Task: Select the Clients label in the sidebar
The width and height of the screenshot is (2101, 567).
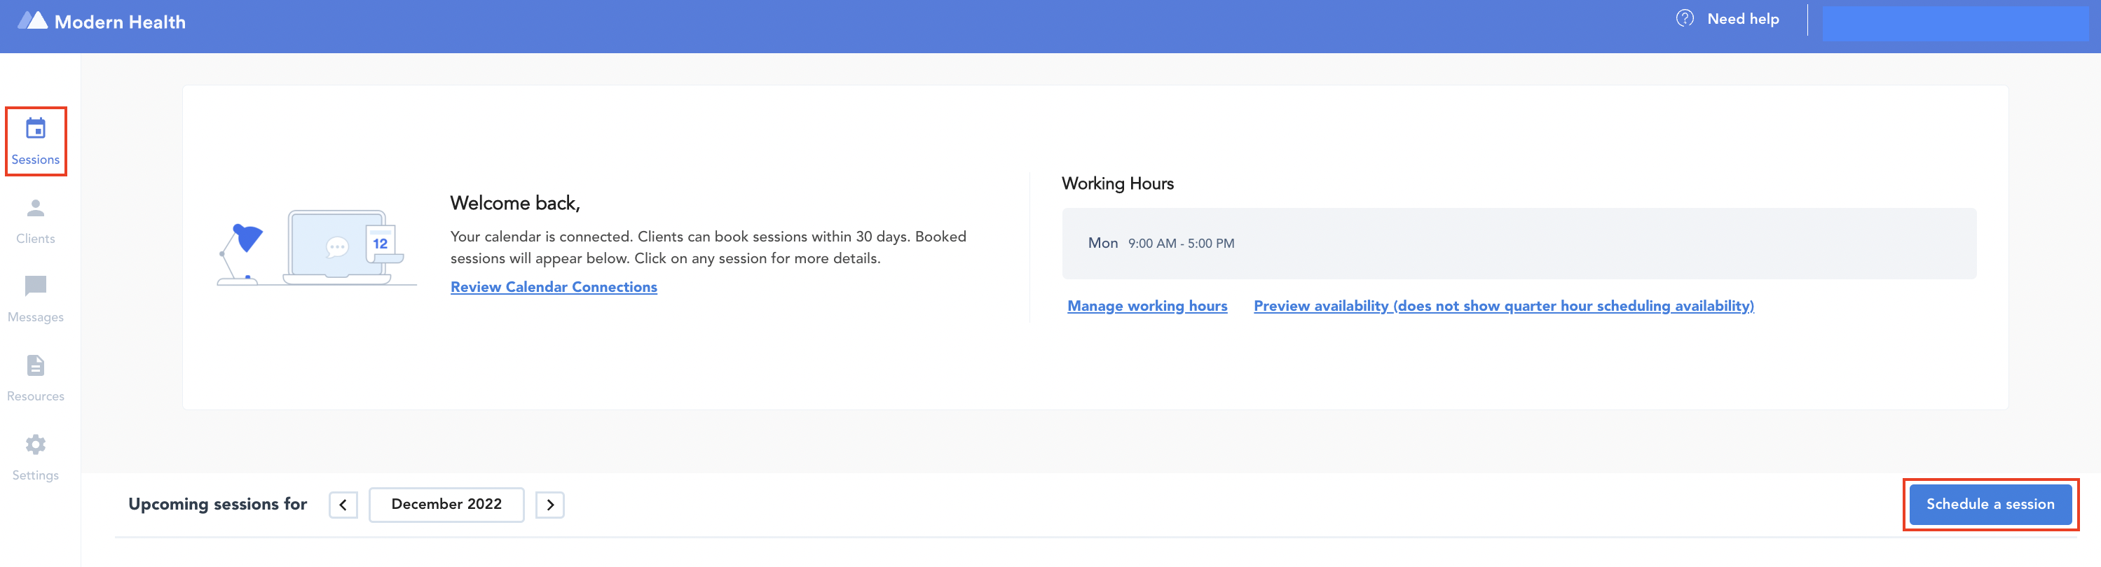Action: click(36, 239)
